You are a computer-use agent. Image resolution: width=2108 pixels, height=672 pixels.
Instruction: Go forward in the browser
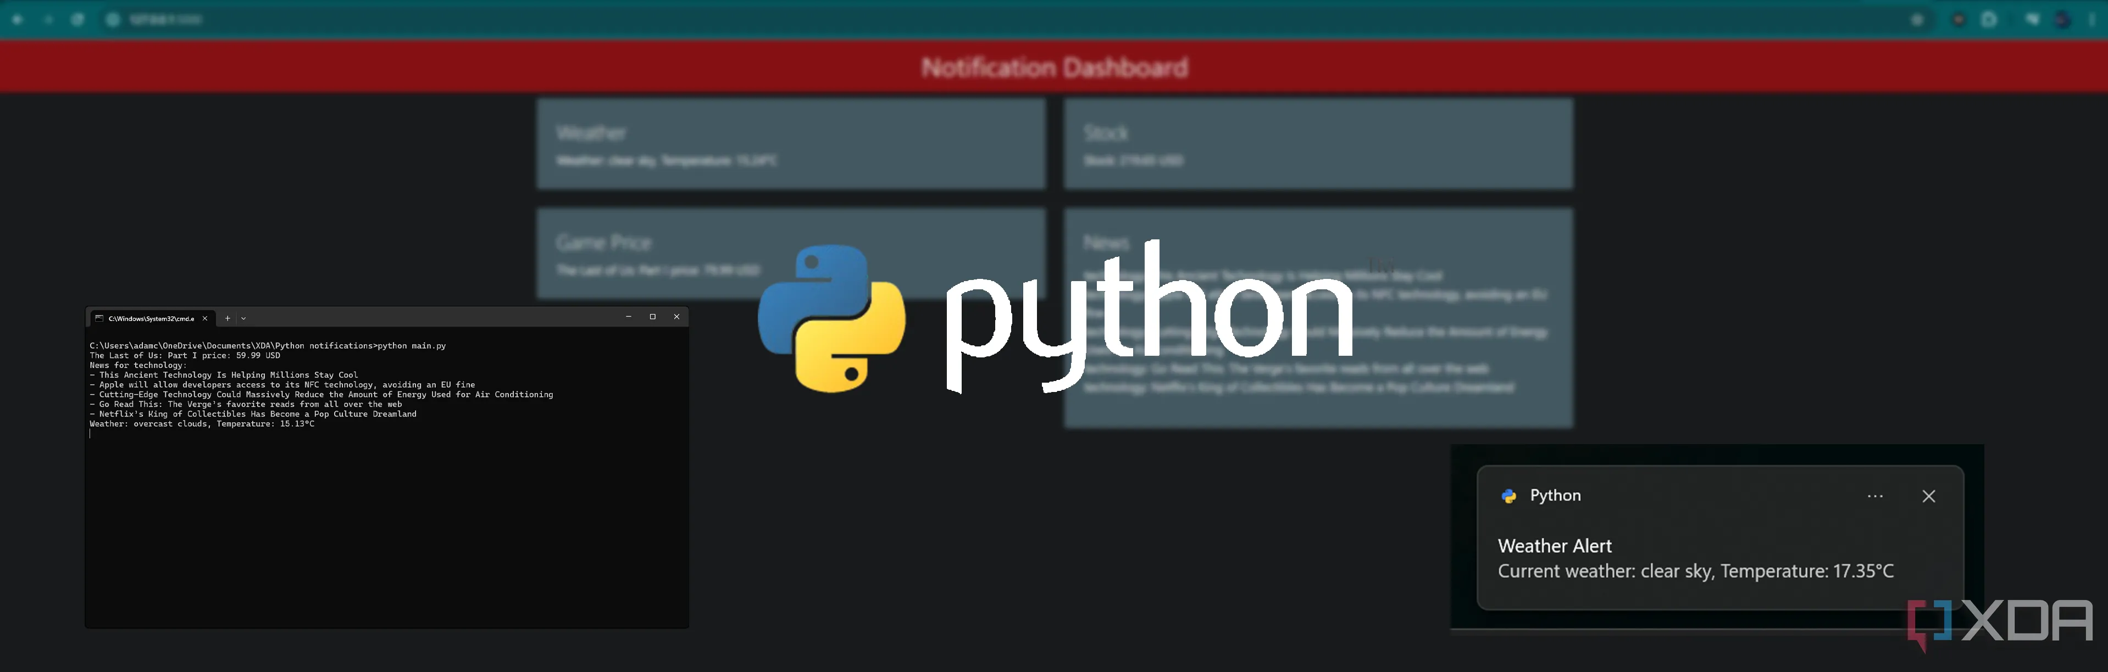(48, 19)
